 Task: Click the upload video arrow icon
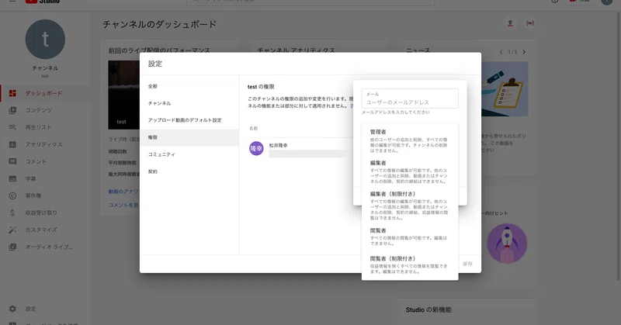pos(510,23)
